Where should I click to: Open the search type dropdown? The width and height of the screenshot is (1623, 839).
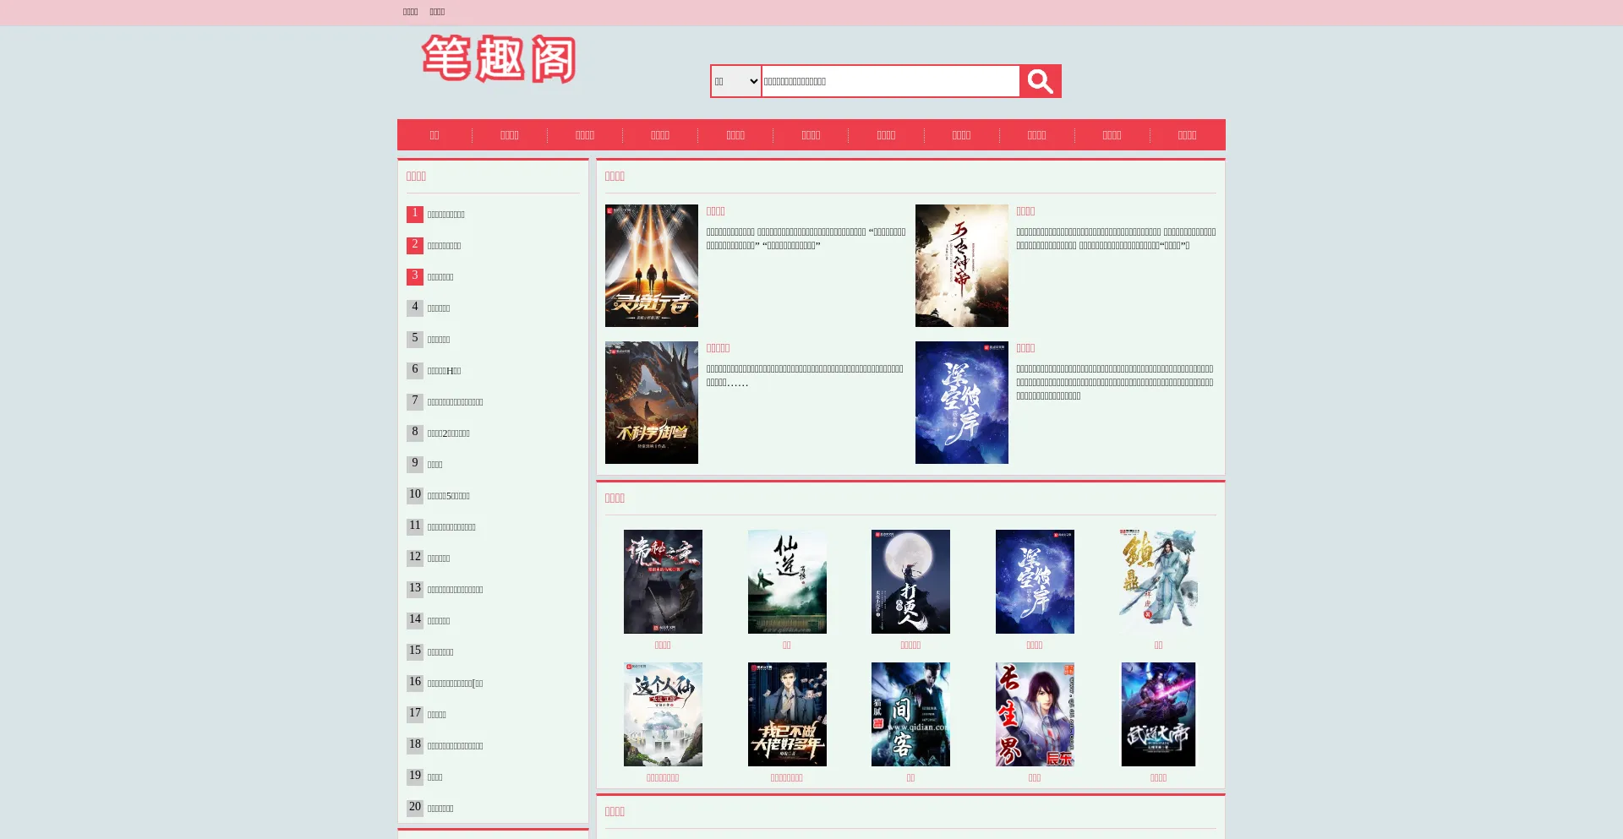click(736, 81)
